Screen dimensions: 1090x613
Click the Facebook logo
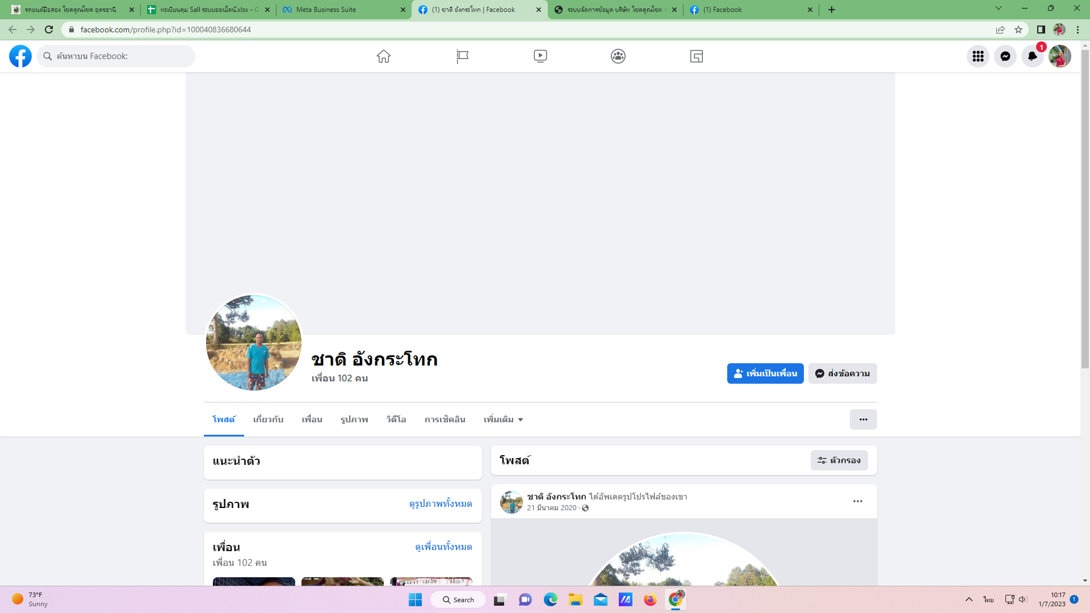(x=20, y=56)
